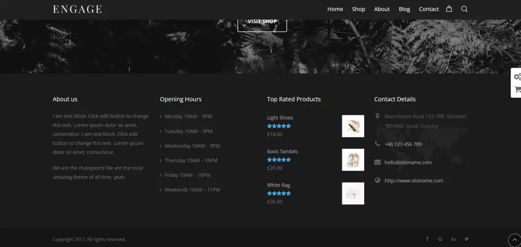
Task: Click the chevron beside Tuesday 10AM – 9PM
Action: coord(161,131)
